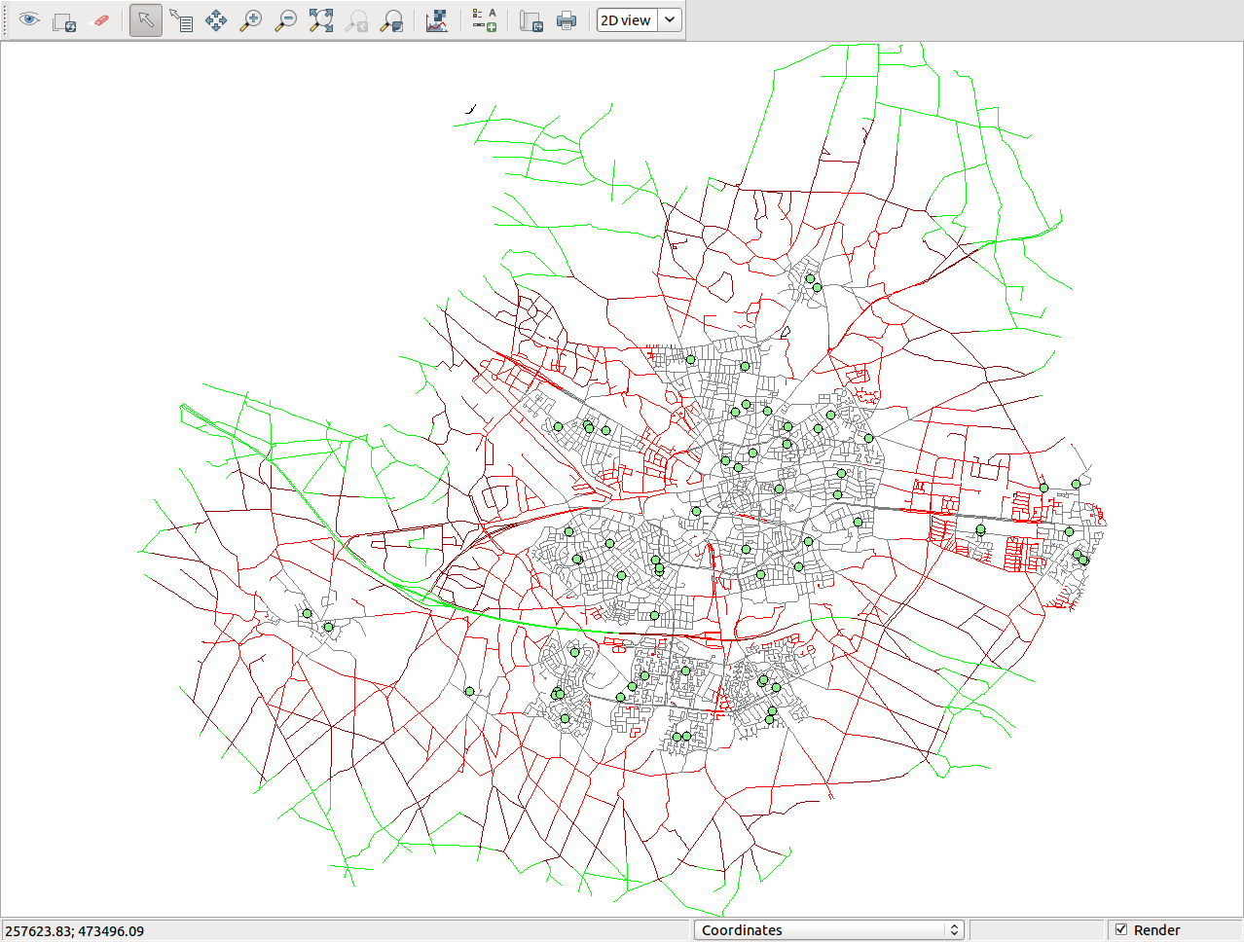Click the coordinate readout in the status bar

(75, 931)
